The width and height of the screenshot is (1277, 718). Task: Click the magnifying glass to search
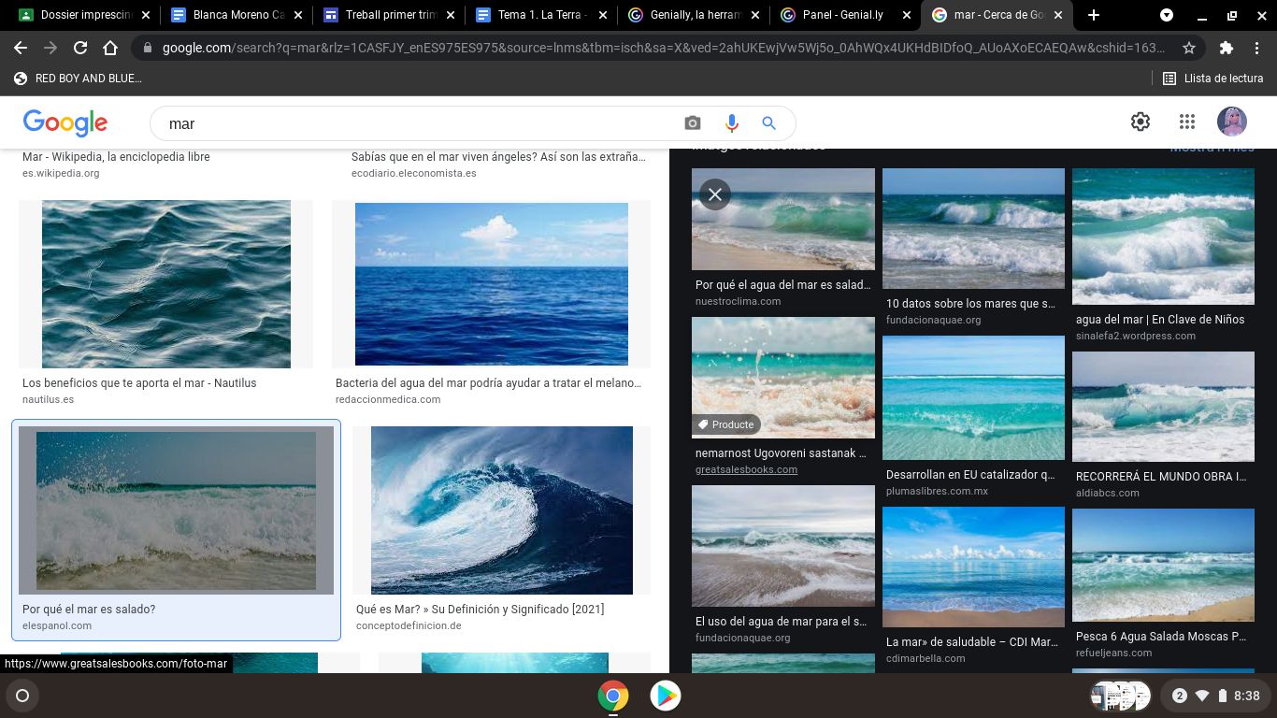coord(768,122)
